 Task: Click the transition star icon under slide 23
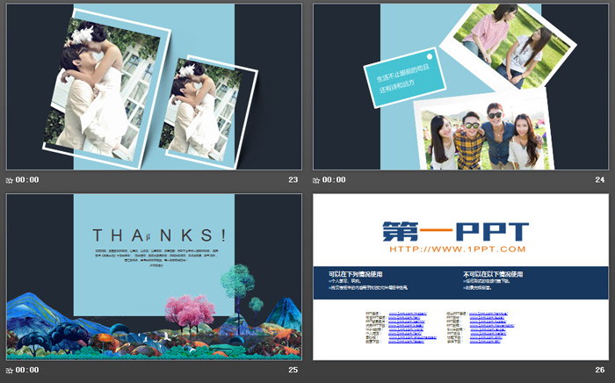click(11, 180)
